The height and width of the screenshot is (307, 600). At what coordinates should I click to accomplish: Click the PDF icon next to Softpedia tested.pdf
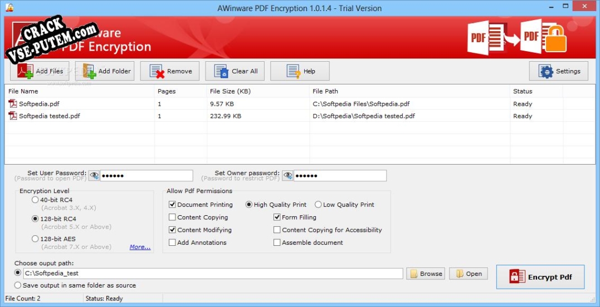(13, 116)
